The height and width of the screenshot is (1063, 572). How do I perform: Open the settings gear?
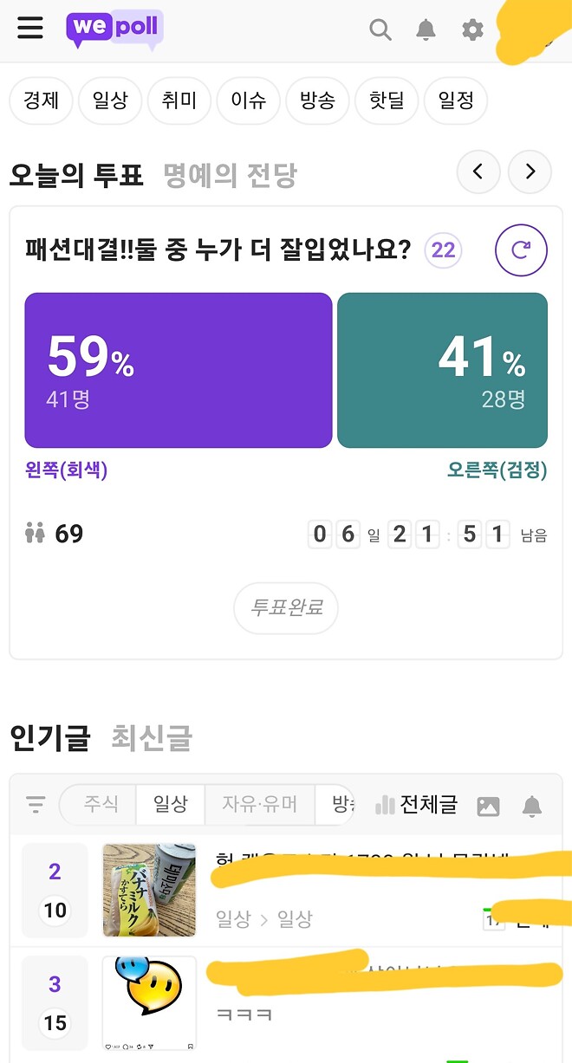[x=471, y=29]
